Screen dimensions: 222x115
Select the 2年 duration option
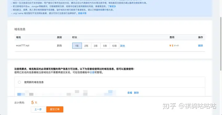click(x=86, y=46)
